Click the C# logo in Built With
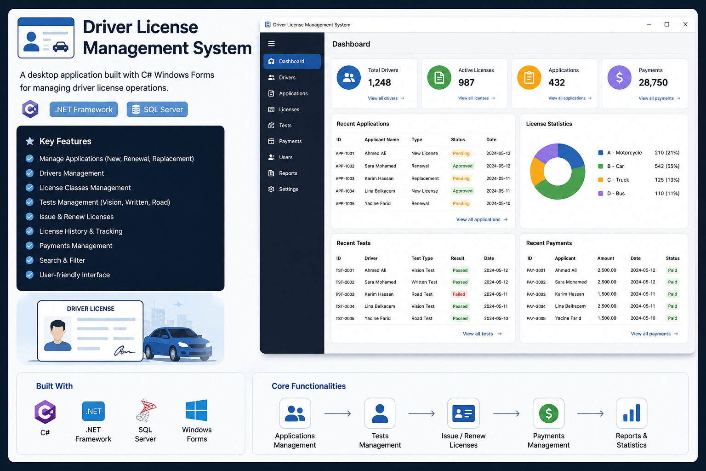Viewport: 706px width, 471px height. 45,412
